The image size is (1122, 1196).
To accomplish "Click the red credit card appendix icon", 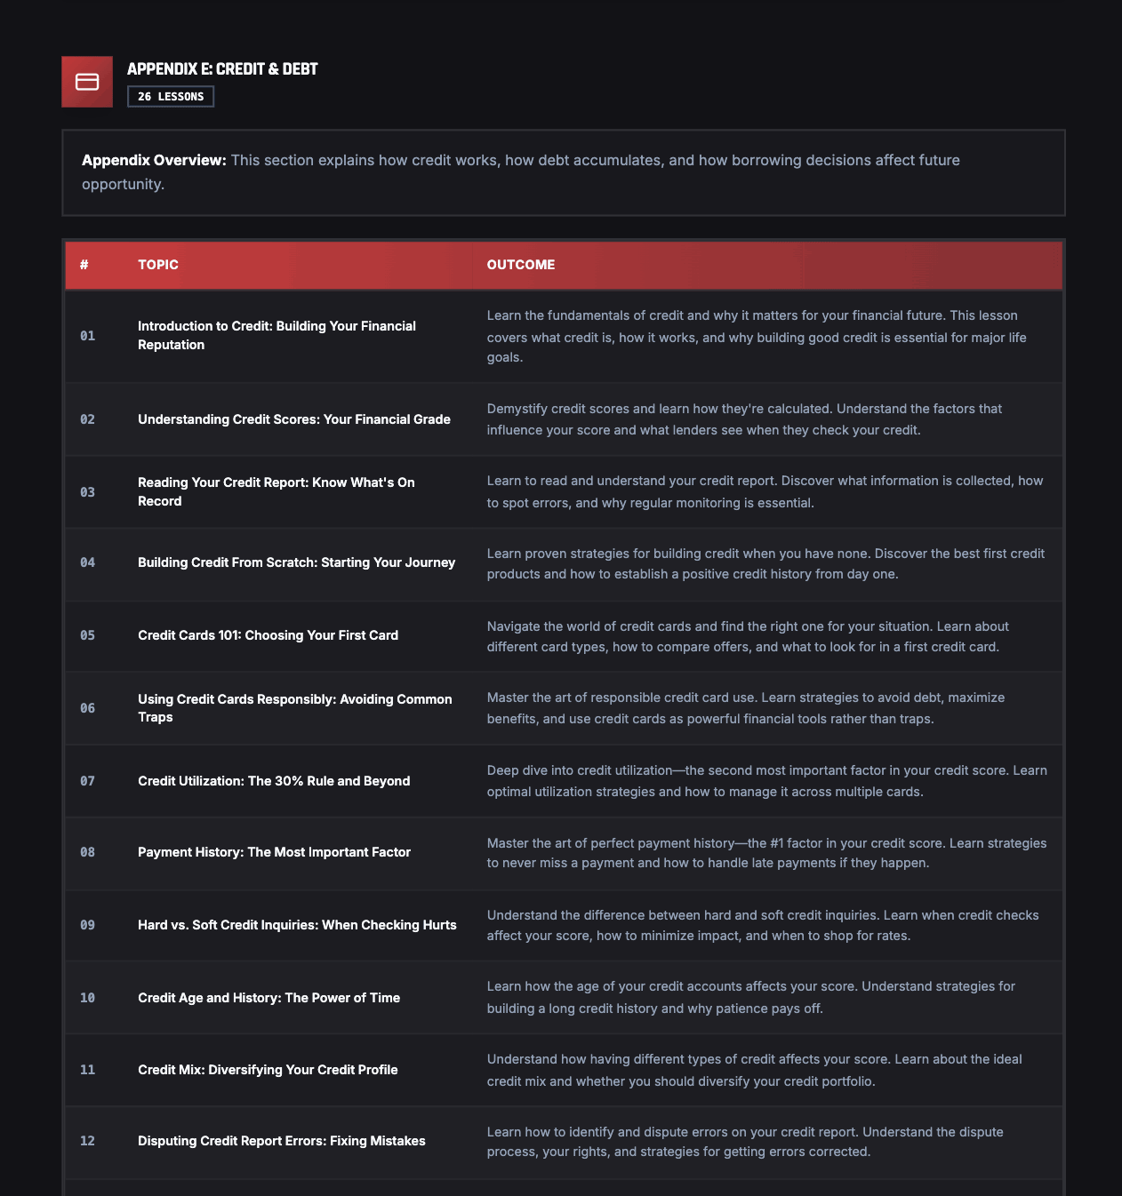I will 87,82.
